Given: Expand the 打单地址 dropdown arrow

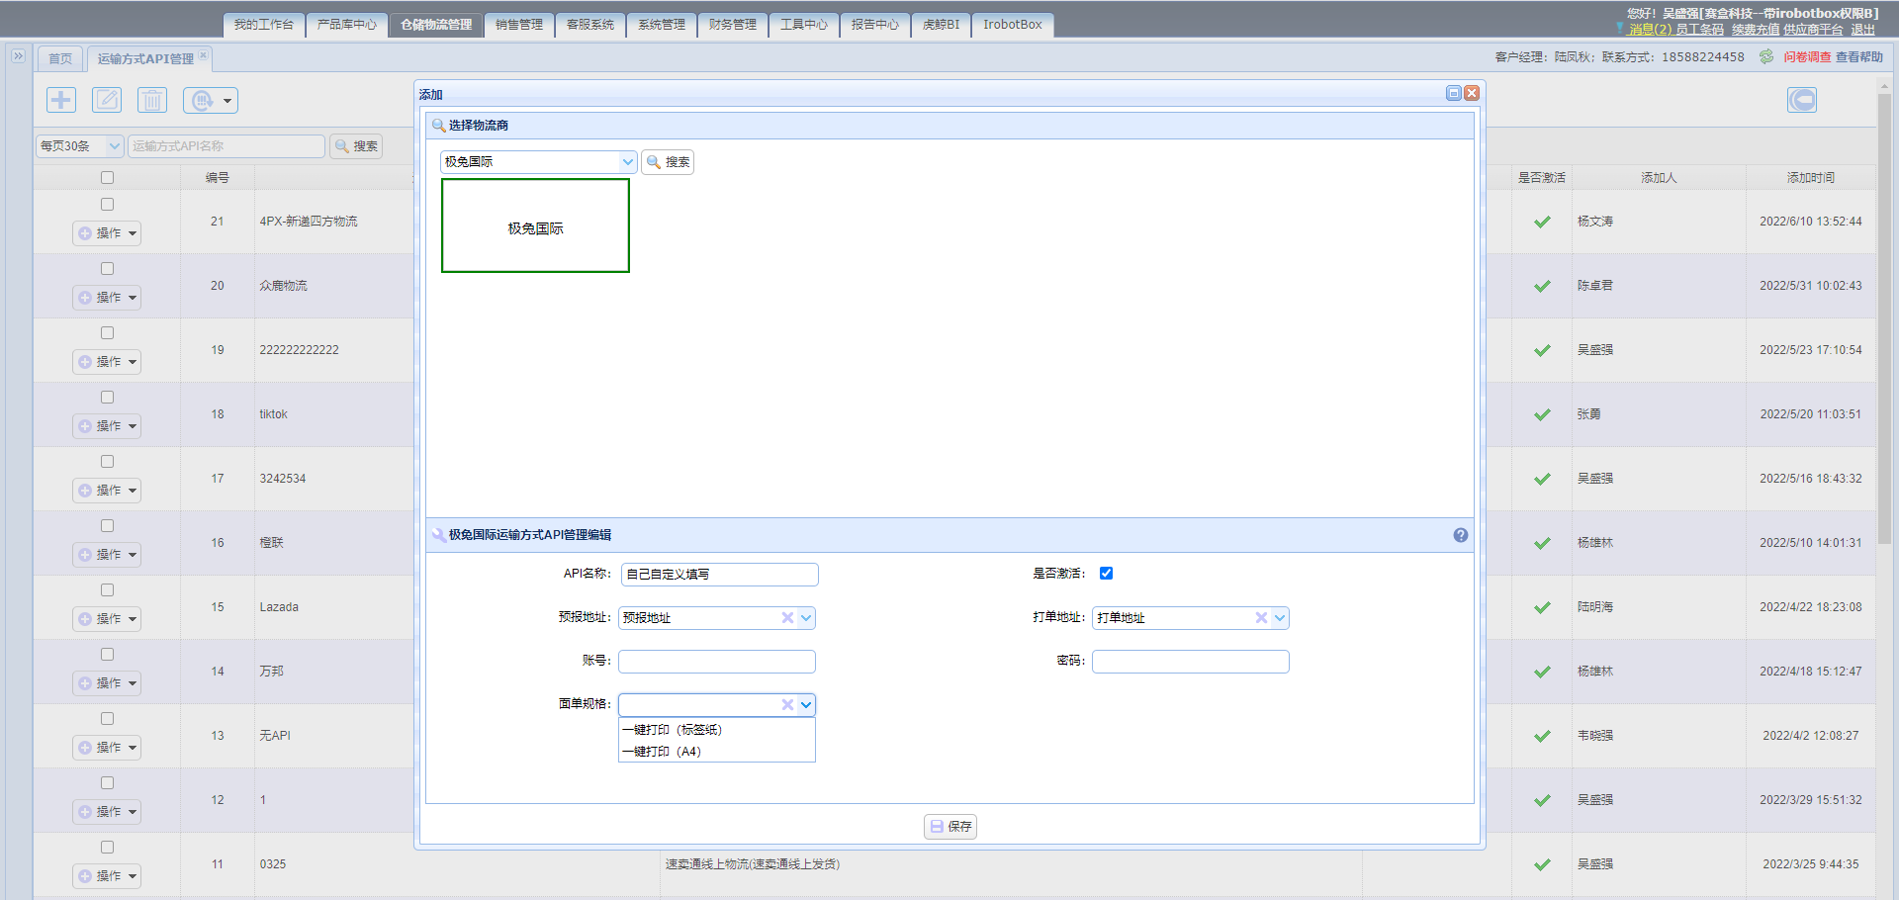Looking at the screenshot, I should 1280,618.
